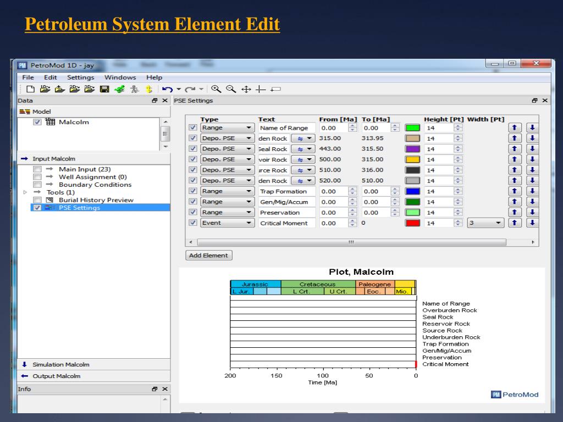Select PSE Settings in the tree
Image resolution: width=563 pixels, height=422 pixels.
[x=79, y=207]
